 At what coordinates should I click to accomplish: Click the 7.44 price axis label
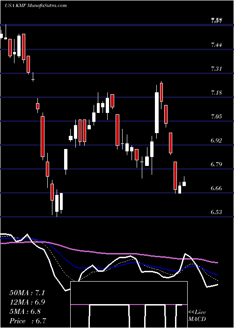coord(216,45)
